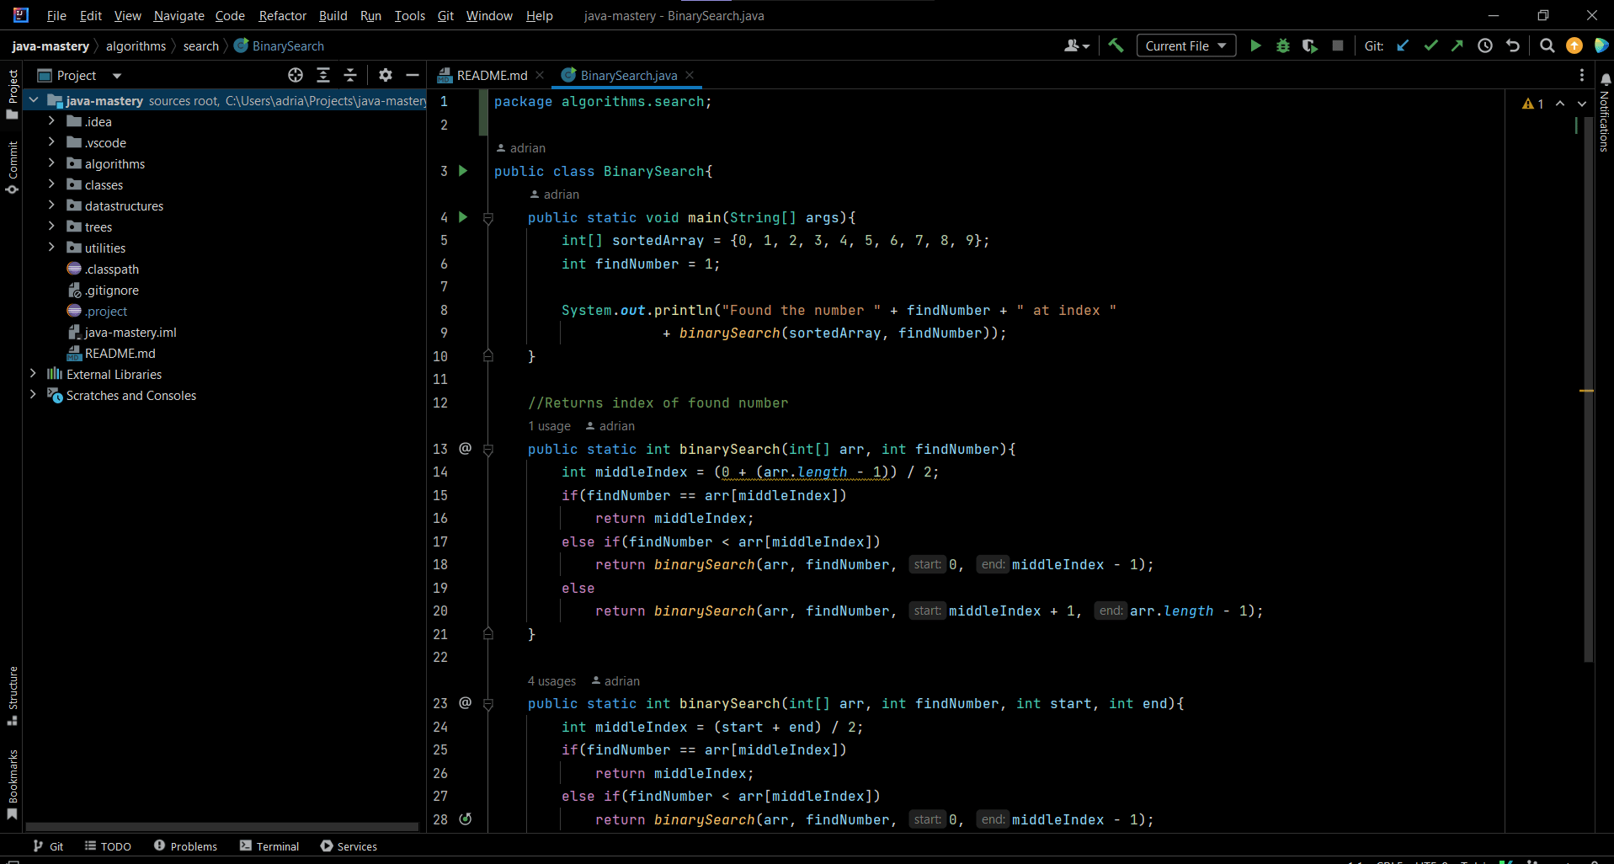1614x864 pixels.
Task: Commit changes with the green checkmark
Action: click(x=1430, y=45)
